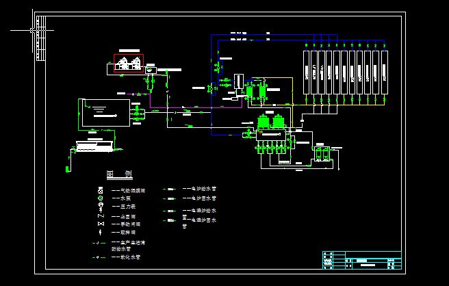The height and width of the screenshot is (286, 449).
Task: Select the building graphic inside the red frame
Action: [x=129, y=63]
